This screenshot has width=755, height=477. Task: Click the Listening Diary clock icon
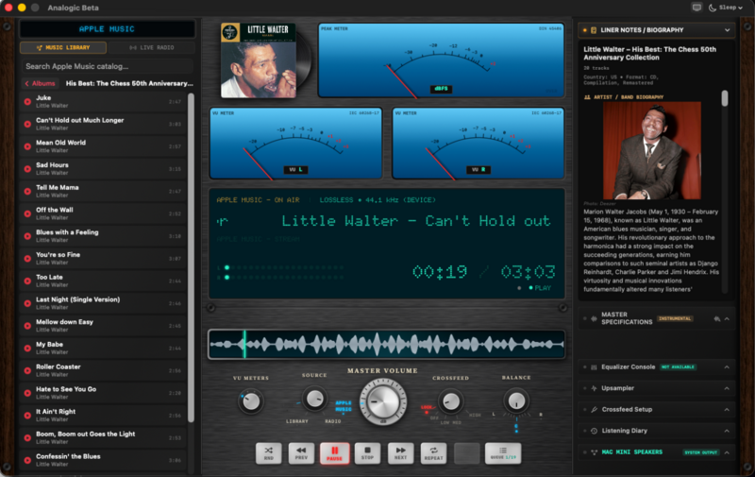594,431
